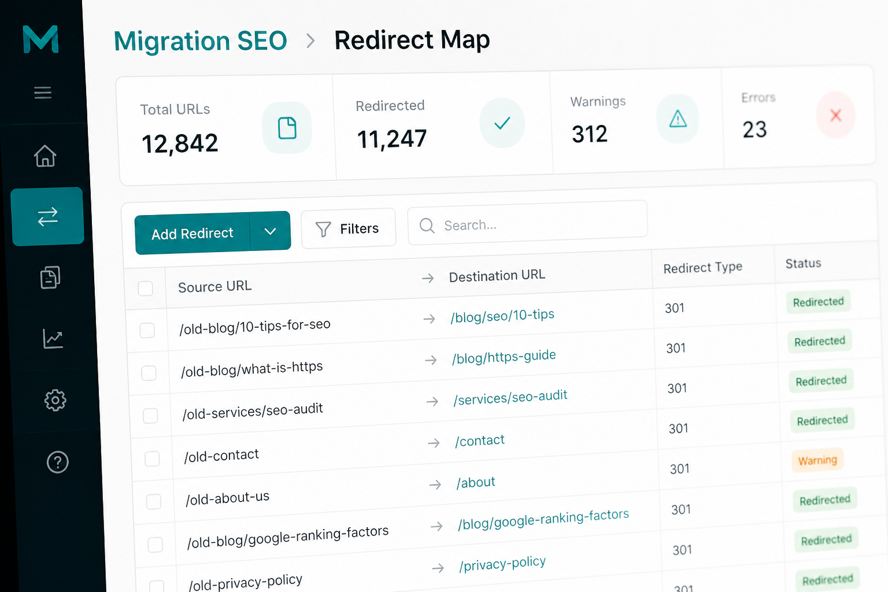This screenshot has height=592, width=888.
Task: Click the Total URLs document icon
Action: pos(287,128)
